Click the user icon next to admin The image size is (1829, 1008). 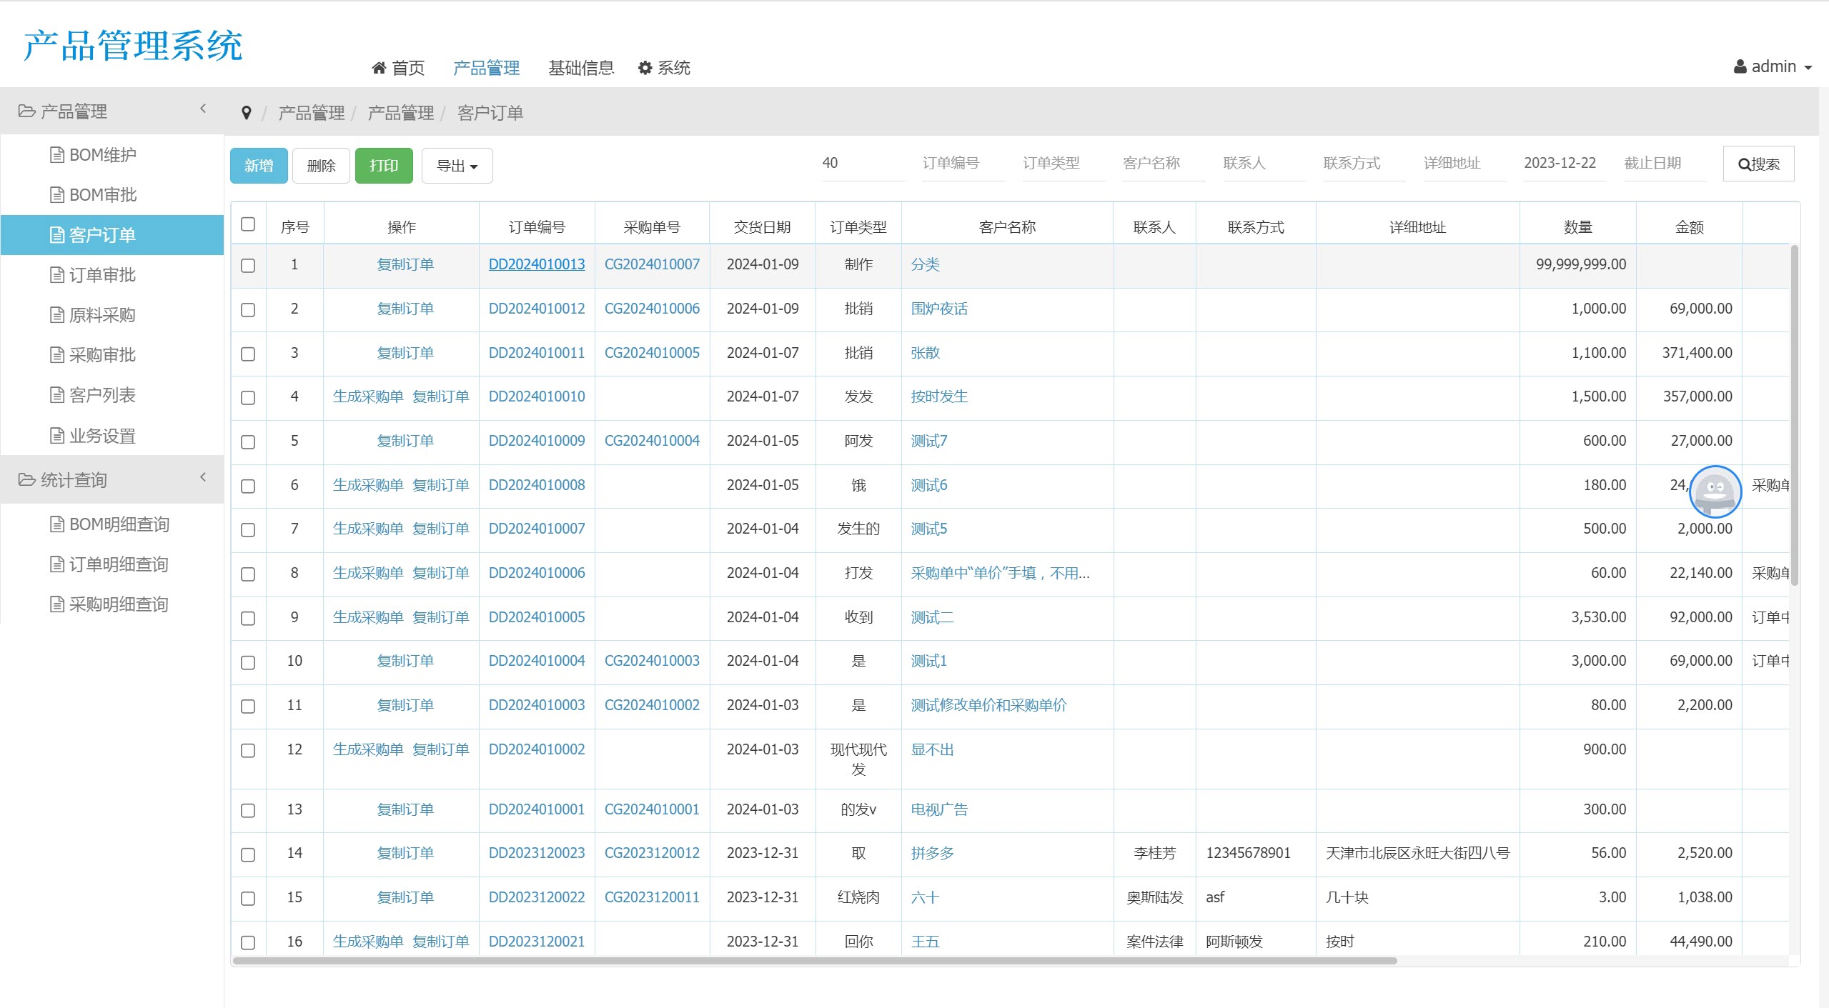tap(1740, 67)
